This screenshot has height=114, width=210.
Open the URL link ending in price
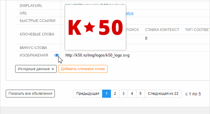[129, 13]
